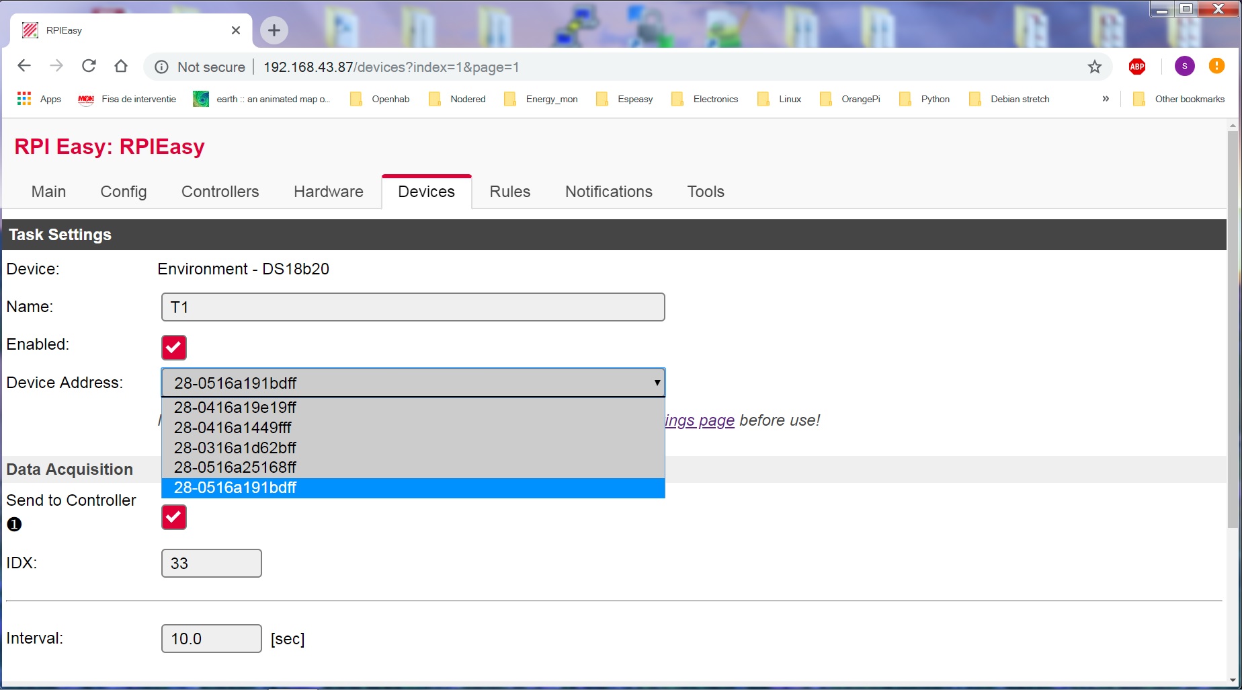
Task: Open the Python bookmark folder
Action: 925,99
